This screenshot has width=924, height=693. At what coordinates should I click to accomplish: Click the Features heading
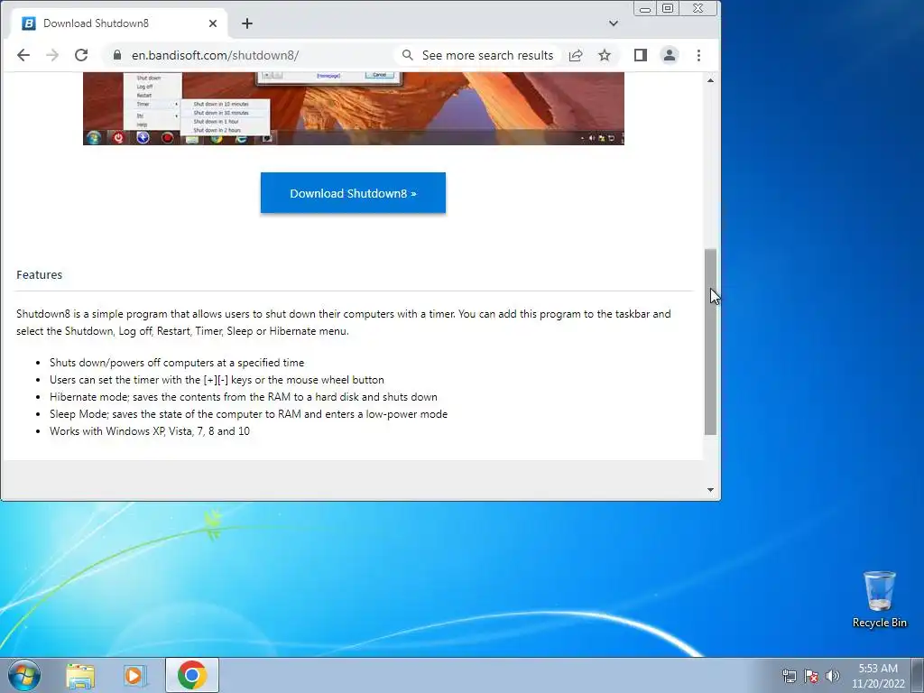pos(40,275)
